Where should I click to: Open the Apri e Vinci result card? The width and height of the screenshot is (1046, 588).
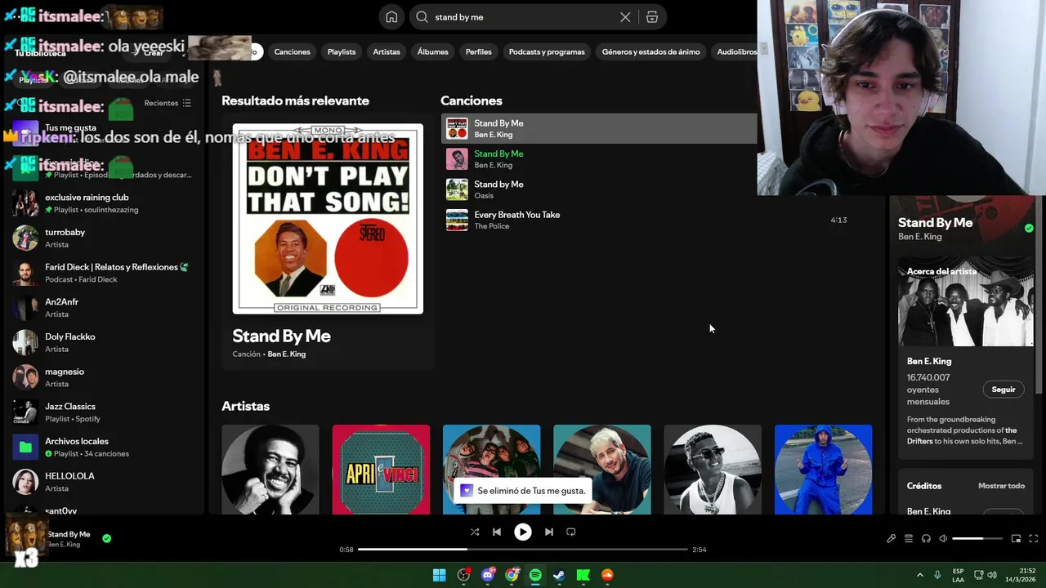click(381, 470)
